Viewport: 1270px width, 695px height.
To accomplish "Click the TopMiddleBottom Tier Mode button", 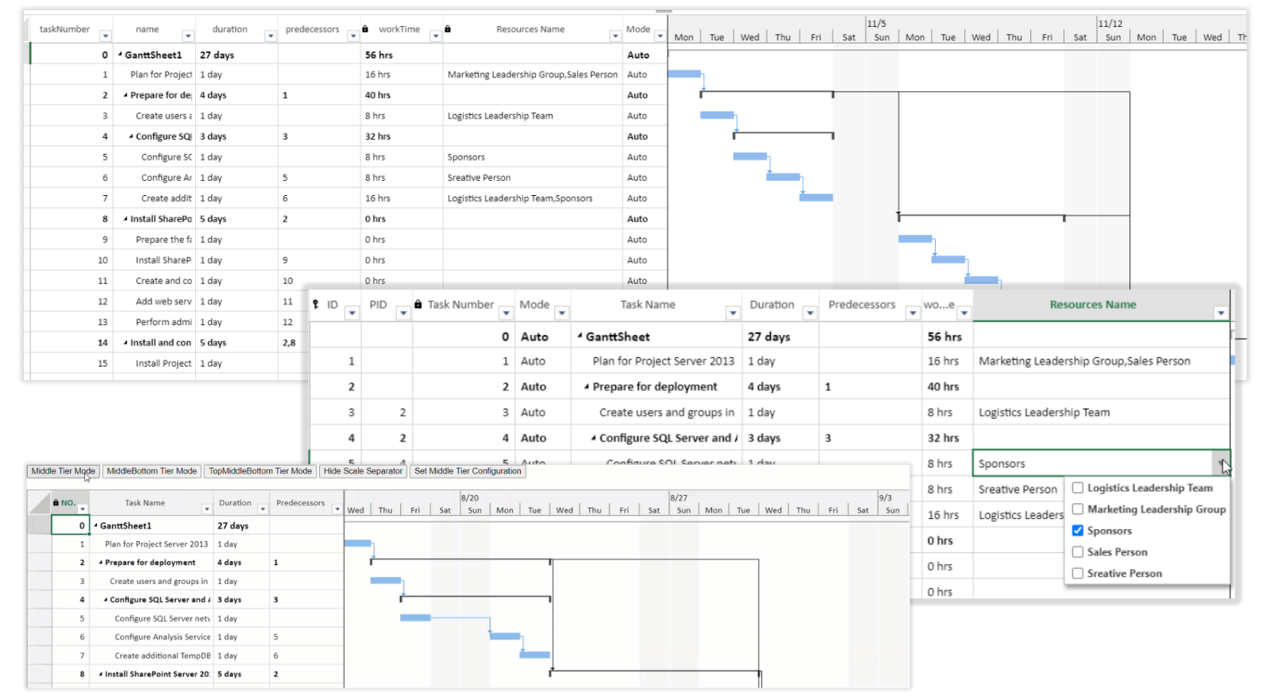I will pyautogui.click(x=260, y=471).
